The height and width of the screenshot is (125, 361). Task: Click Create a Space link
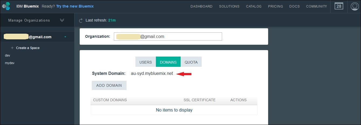[28, 48]
